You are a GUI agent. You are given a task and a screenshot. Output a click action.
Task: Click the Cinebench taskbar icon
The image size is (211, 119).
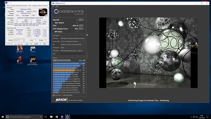[x=67, y=117]
